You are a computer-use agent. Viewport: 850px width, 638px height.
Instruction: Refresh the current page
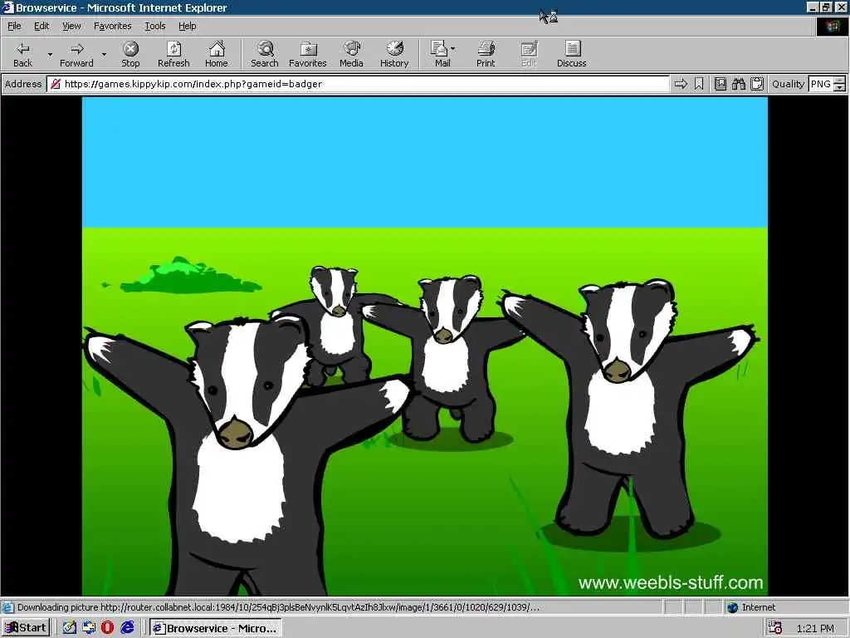pos(173,54)
